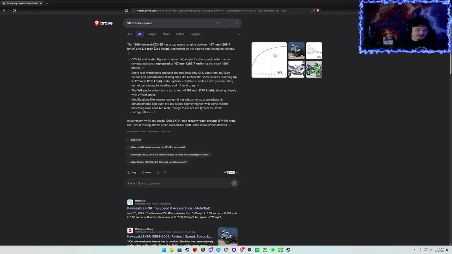
Task: Ask what modifications increase top speed
Action: [156, 147]
